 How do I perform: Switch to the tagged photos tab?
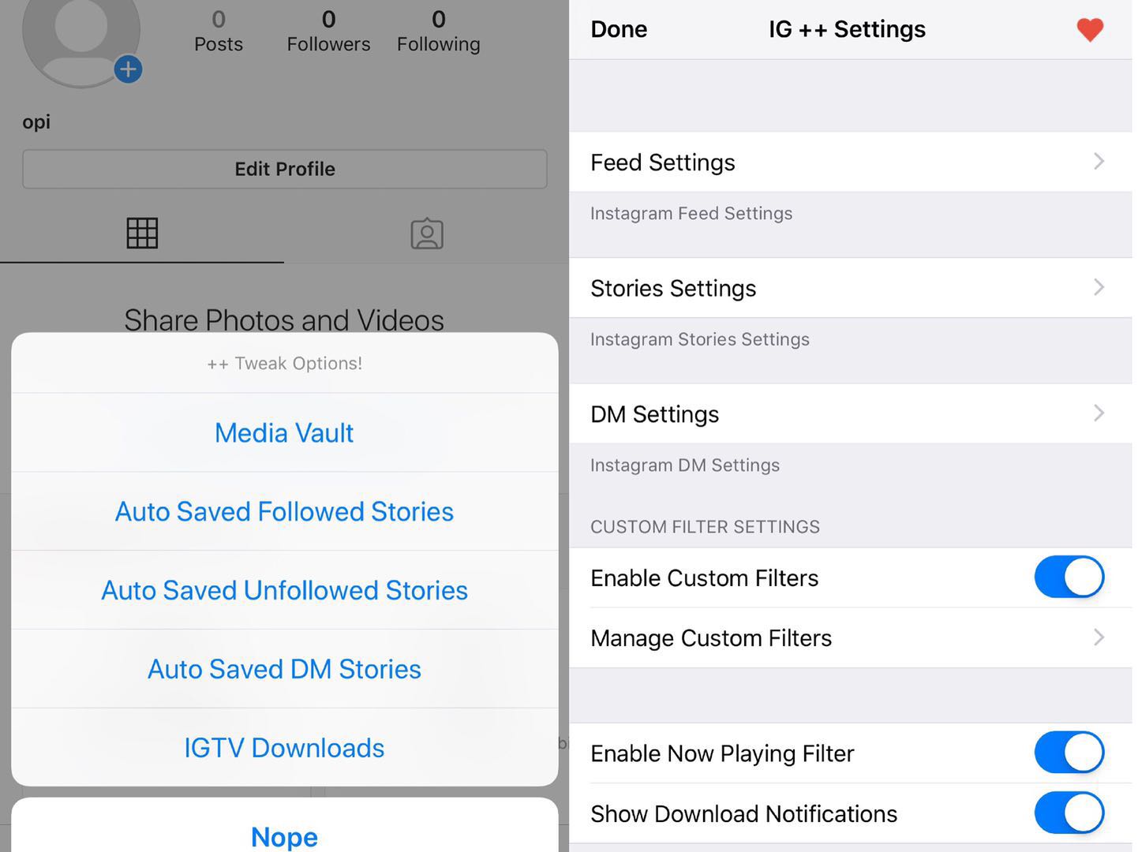[427, 234]
